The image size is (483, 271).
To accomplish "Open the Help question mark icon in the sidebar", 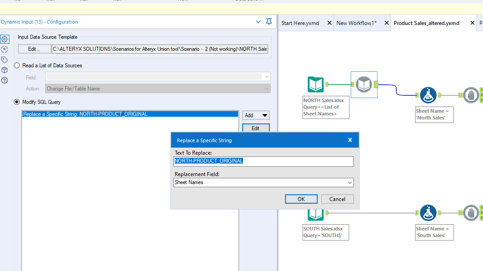I will tap(4, 80).
